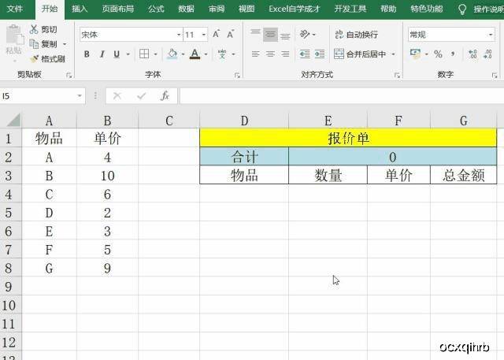The image size is (504, 360).
Task: Click the 合并后居中 button
Action: coord(360,54)
